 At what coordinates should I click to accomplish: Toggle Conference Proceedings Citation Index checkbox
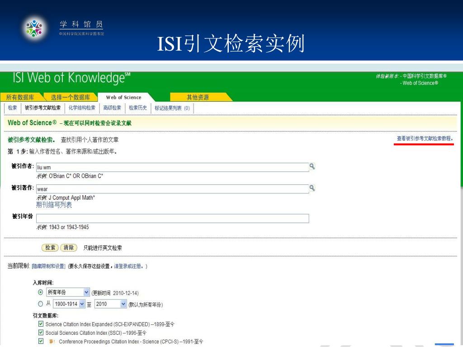tap(41, 341)
